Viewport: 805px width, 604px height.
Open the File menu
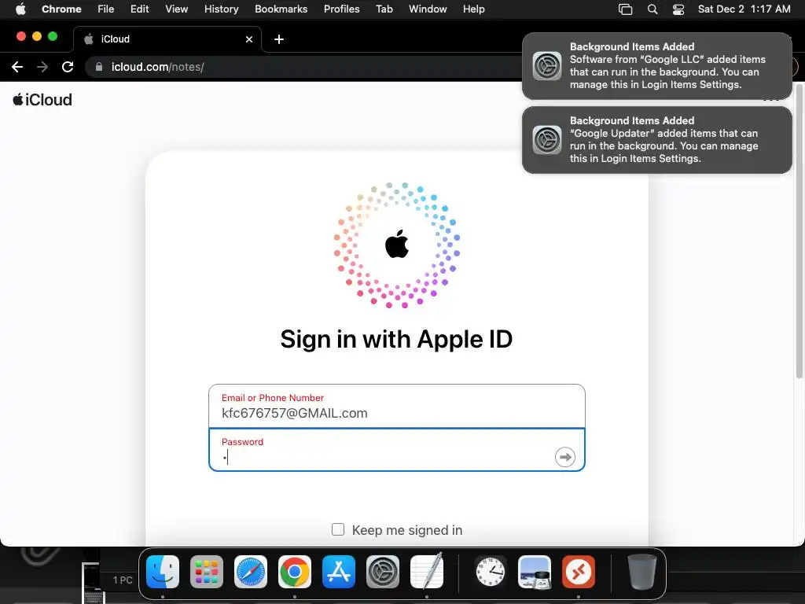coord(106,9)
